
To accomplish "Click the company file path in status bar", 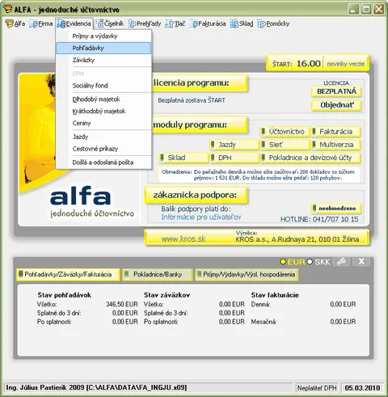I will pos(137,387).
